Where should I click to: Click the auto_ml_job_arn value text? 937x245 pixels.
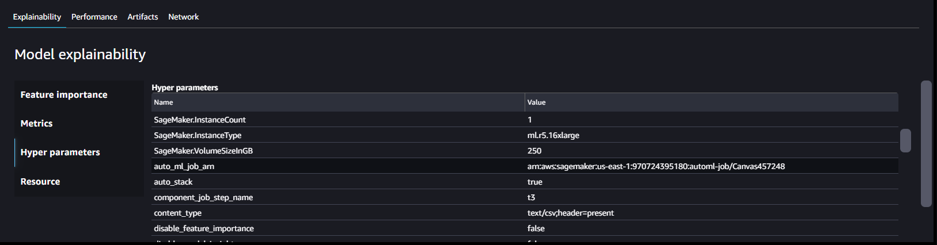(656, 166)
